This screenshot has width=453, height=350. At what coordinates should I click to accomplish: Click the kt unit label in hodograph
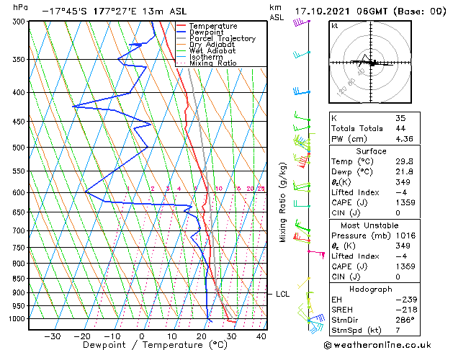[x=335, y=26]
